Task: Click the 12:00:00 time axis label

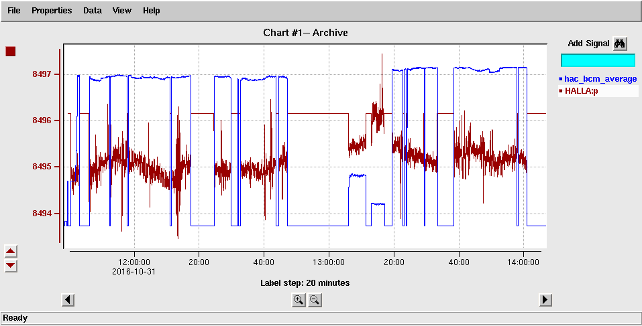Action: [x=134, y=262]
